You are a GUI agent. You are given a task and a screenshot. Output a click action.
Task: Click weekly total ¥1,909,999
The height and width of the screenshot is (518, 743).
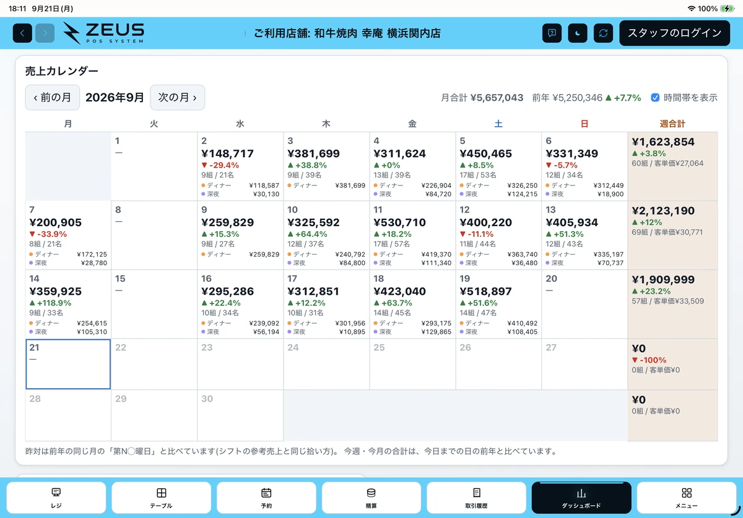click(x=663, y=280)
